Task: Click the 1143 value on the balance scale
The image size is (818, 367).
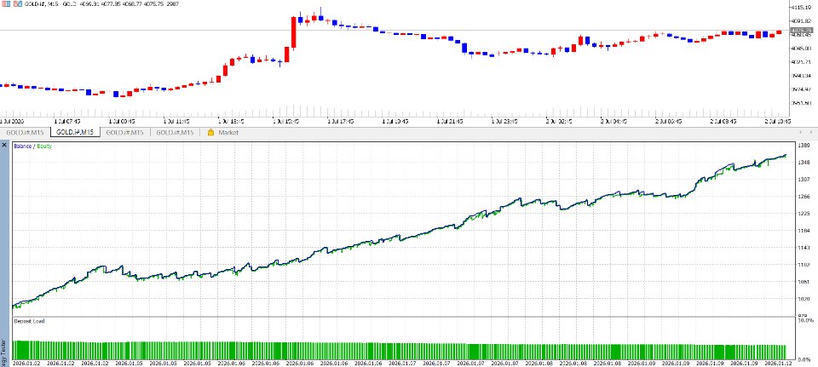Action: tap(804, 248)
